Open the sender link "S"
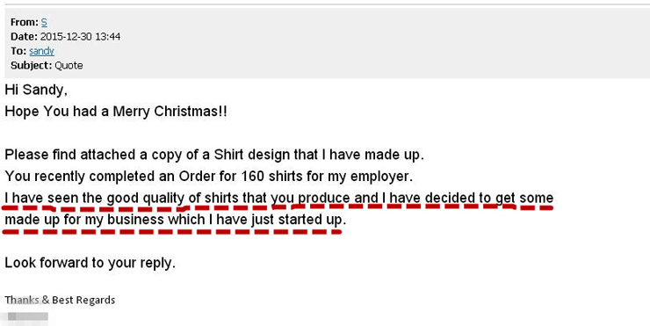The width and height of the screenshot is (650, 326). pos(44,22)
